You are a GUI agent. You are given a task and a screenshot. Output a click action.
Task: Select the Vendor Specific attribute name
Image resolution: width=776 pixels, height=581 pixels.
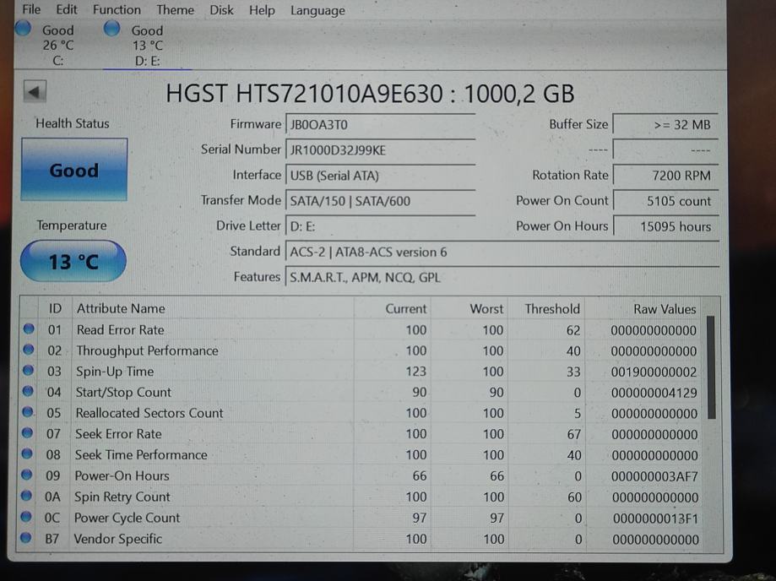117,539
